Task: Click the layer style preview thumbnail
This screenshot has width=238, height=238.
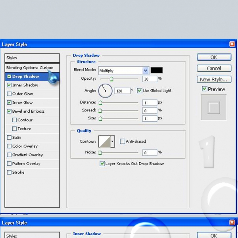Action: click(213, 107)
